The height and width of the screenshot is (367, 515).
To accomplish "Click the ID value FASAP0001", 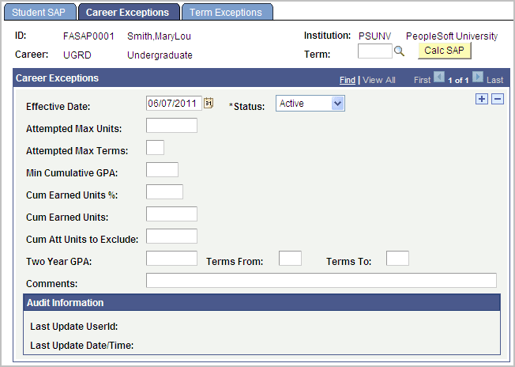I will 88,36.
